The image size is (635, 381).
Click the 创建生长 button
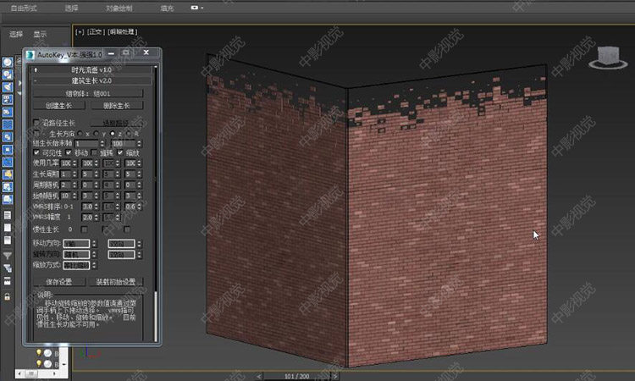(59, 105)
